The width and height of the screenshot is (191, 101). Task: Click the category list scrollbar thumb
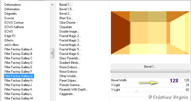pos(52,53)
